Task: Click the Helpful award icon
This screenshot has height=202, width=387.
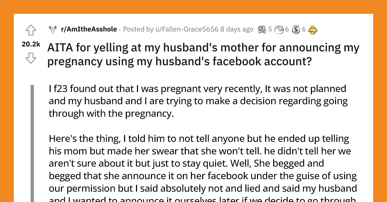Action: (313, 30)
